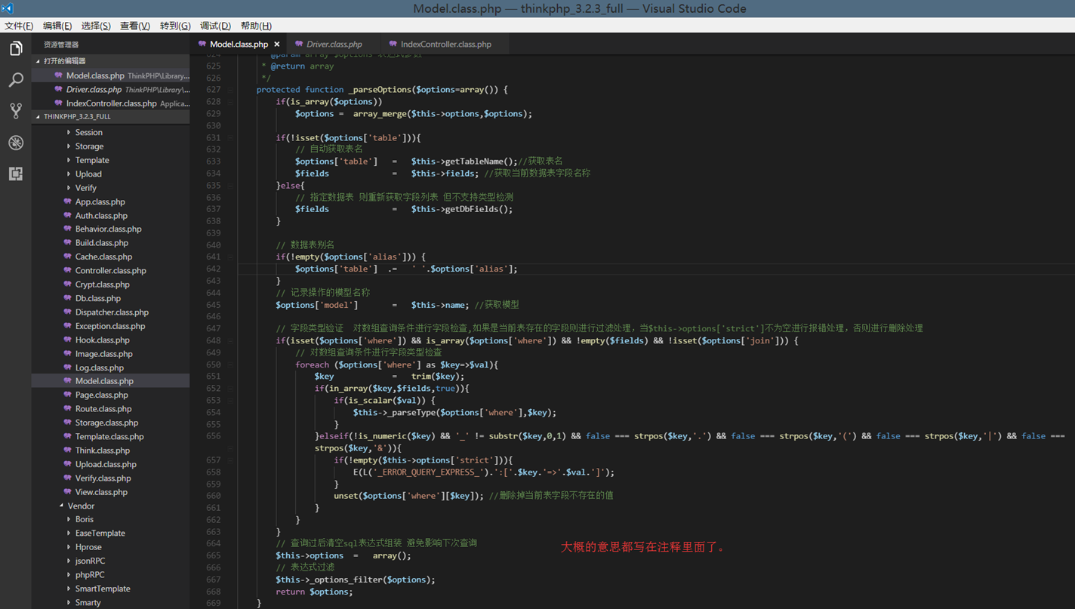Open Exception.class.php in file tree
The width and height of the screenshot is (1075, 609).
tap(110, 326)
